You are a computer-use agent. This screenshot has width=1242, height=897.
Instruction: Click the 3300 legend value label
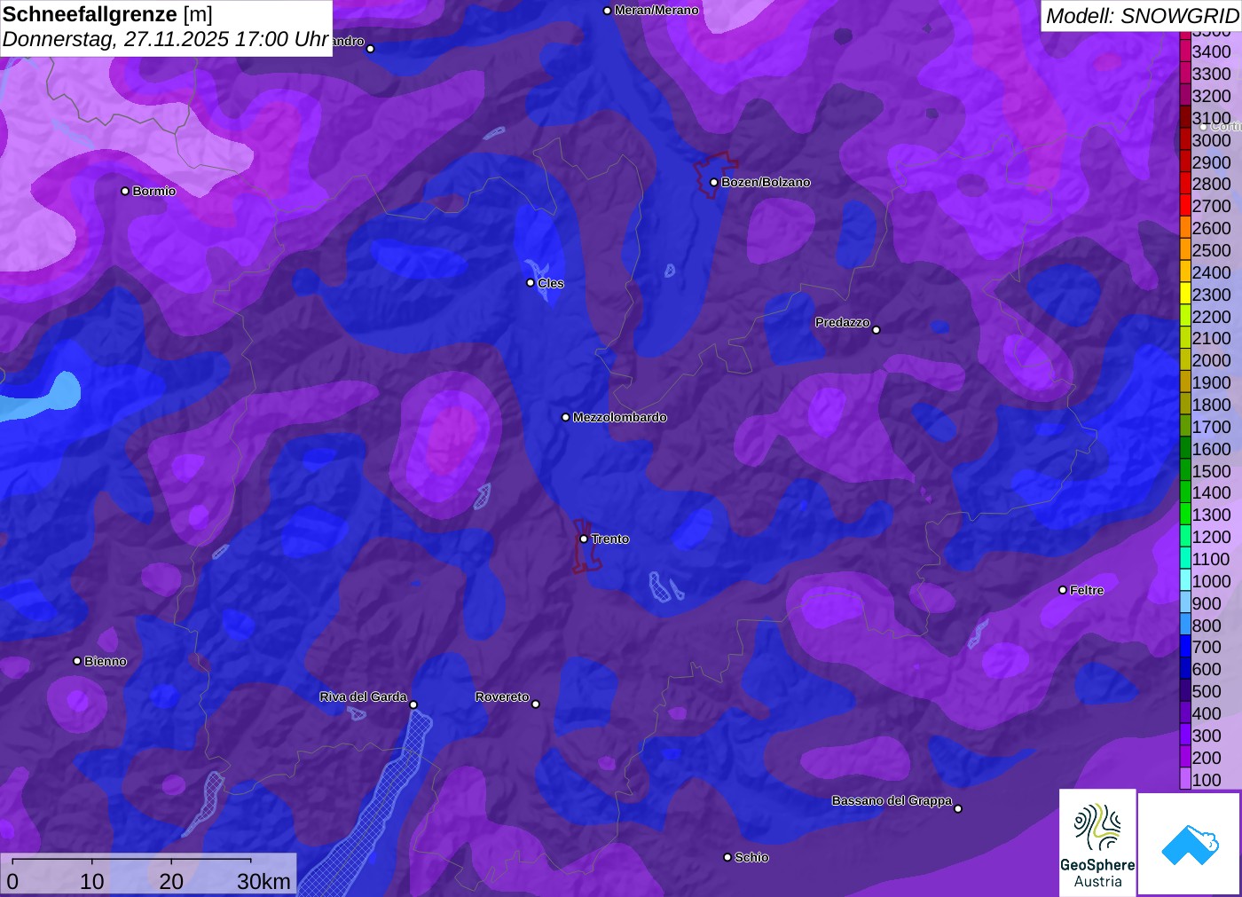[1212, 74]
